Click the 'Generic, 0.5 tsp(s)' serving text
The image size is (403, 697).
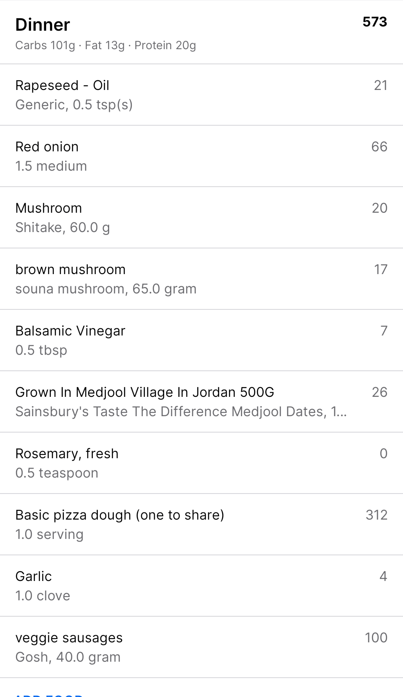[x=74, y=105]
